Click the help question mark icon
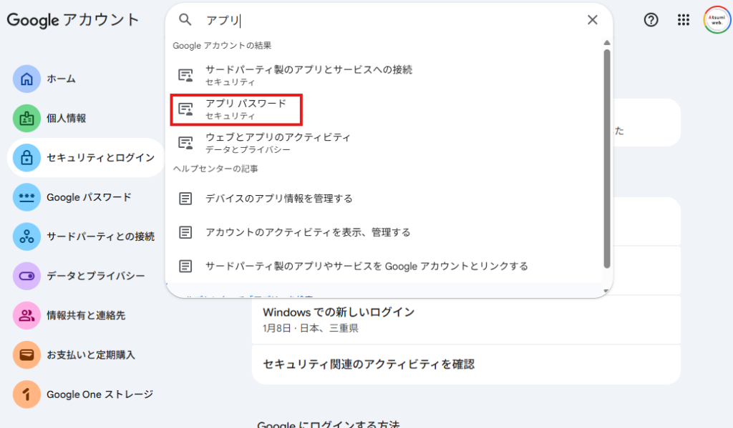This screenshot has height=428, width=733. (651, 20)
